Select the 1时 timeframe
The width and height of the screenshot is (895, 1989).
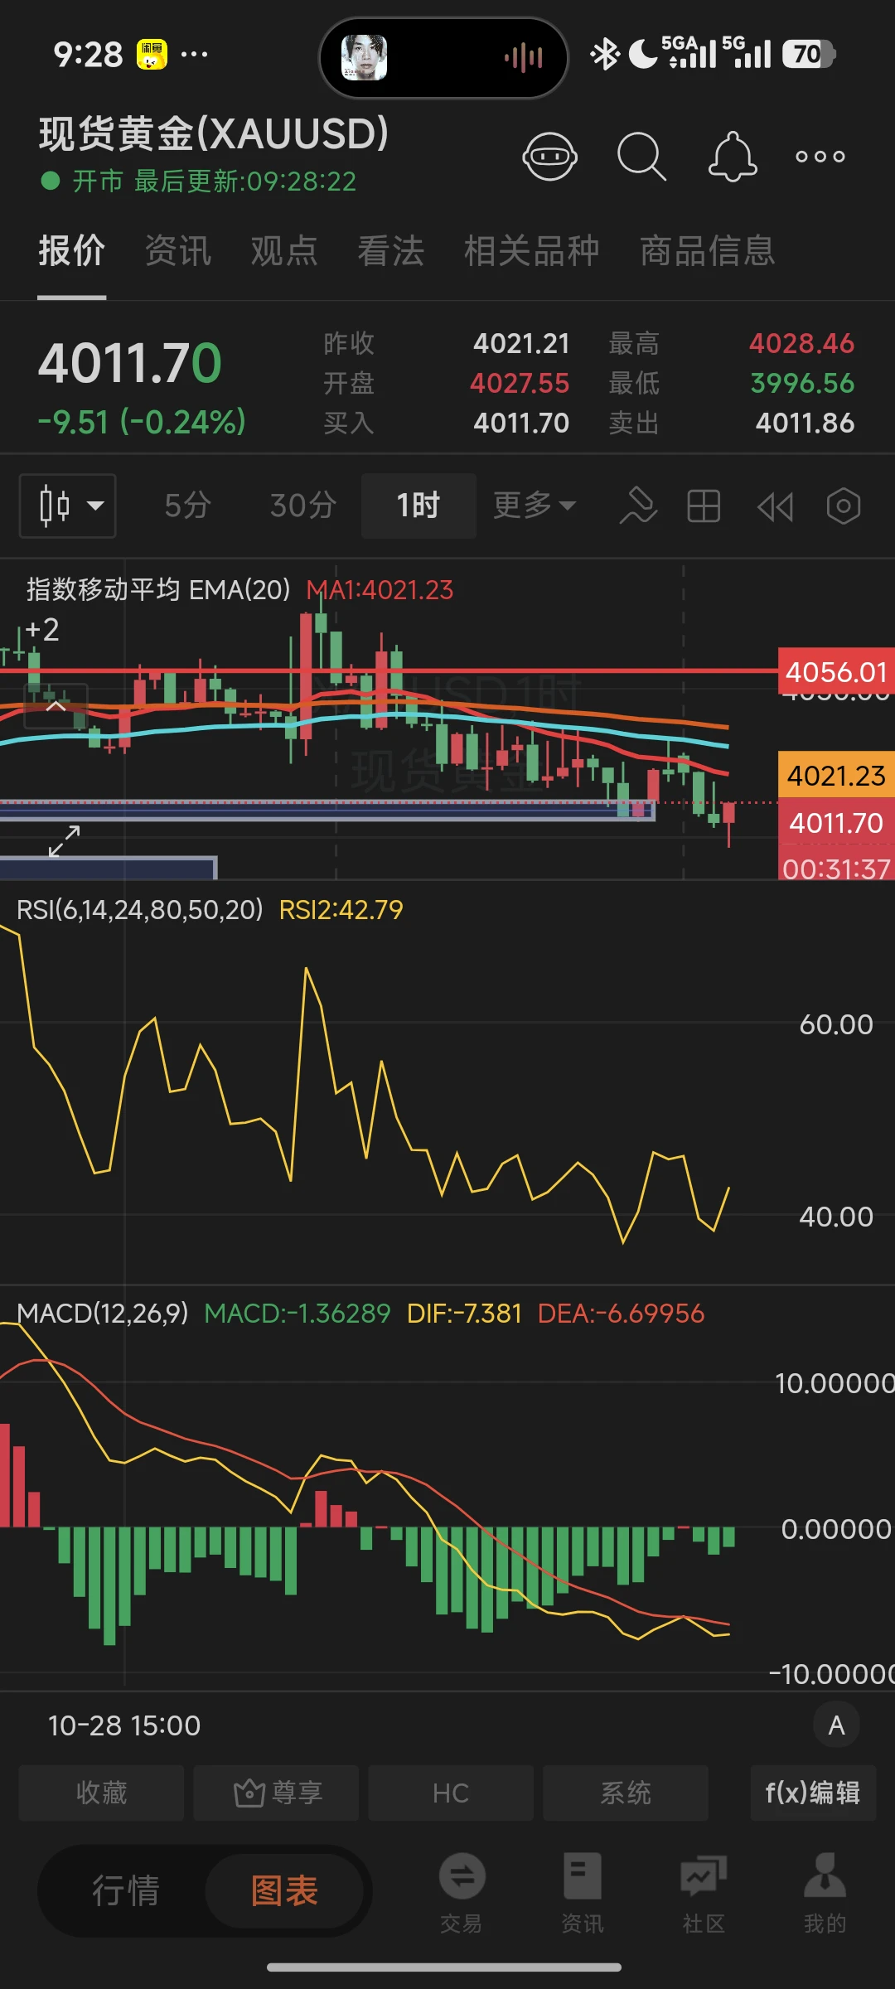click(x=418, y=506)
